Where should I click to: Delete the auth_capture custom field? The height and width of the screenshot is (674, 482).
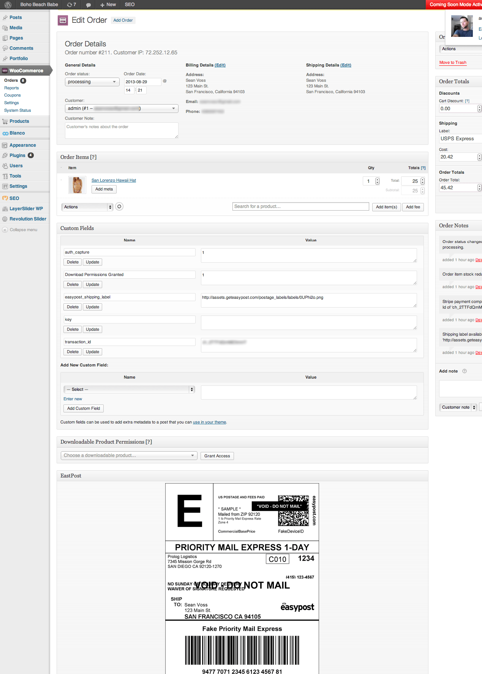73,262
